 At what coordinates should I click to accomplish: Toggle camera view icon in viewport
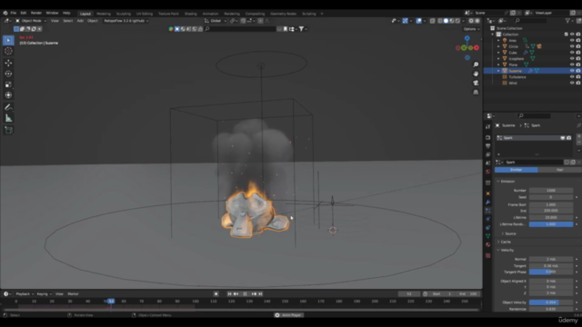pyautogui.click(x=476, y=83)
